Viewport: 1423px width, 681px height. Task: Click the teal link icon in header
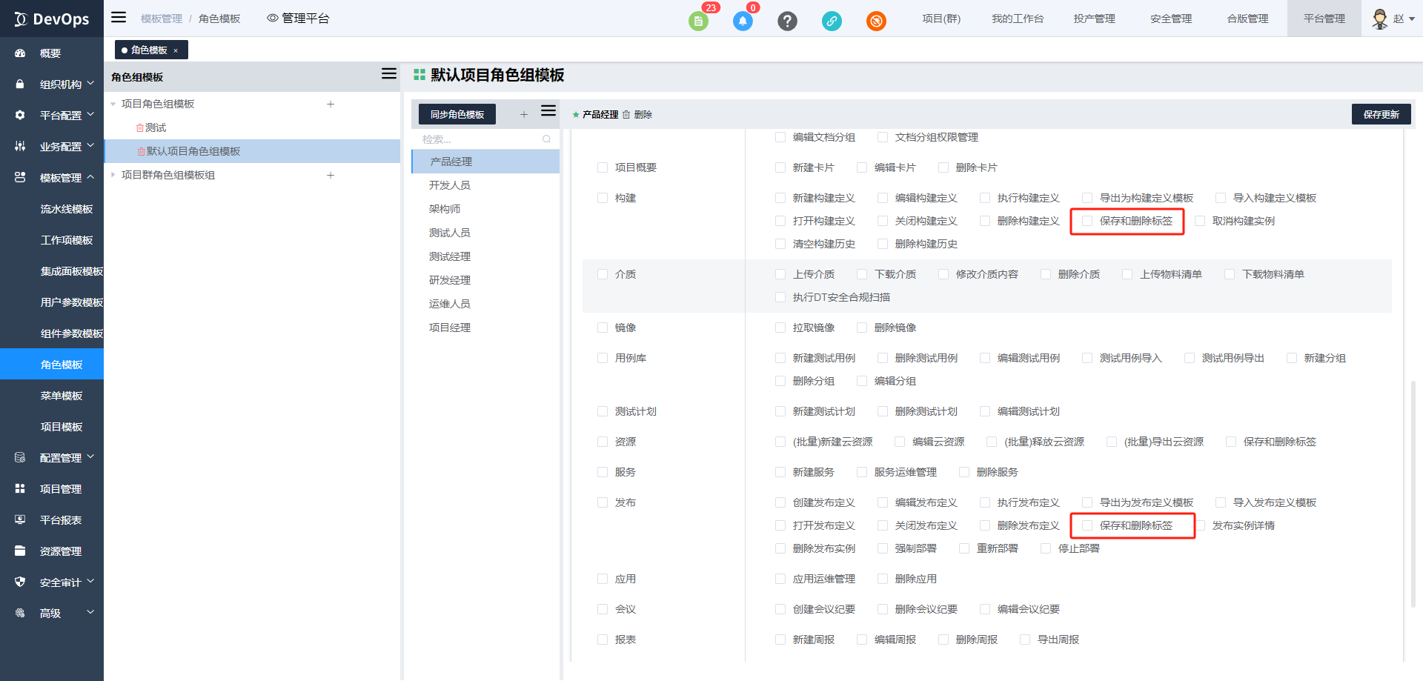pyautogui.click(x=832, y=21)
